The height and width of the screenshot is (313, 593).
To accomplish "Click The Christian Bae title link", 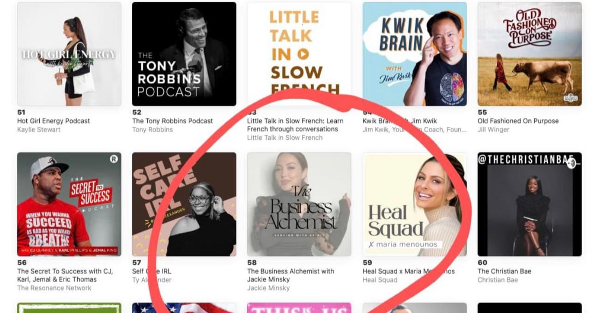I will point(504,271).
